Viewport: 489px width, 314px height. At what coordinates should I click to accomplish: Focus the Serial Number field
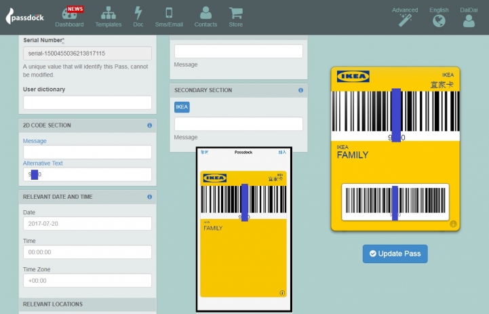[x=87, y=54]
